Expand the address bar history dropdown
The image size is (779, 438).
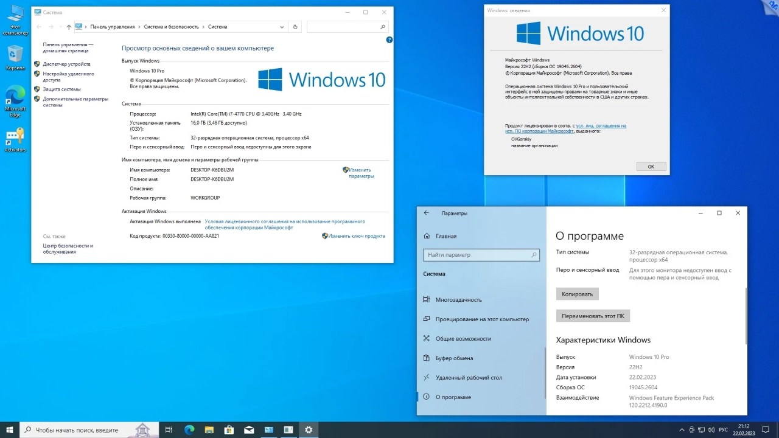282,27
